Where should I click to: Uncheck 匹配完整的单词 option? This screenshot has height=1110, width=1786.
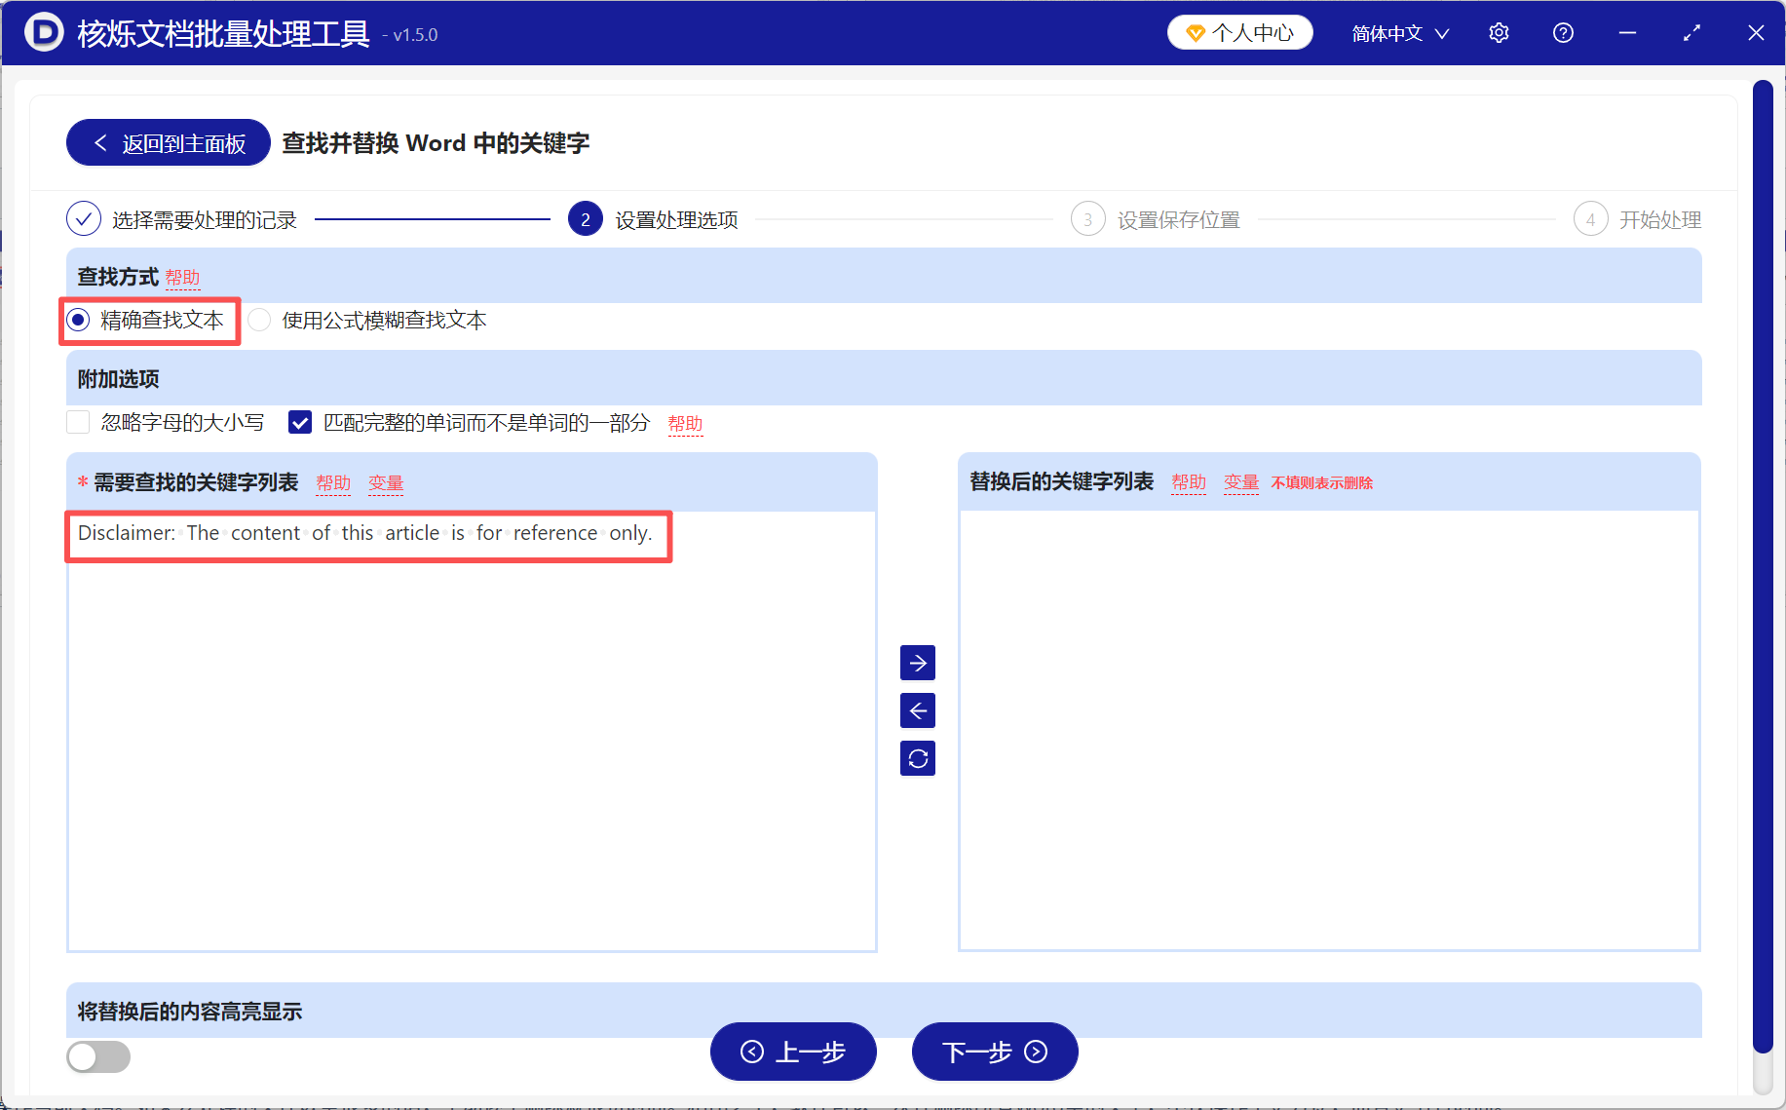click(x=299, y=422)
